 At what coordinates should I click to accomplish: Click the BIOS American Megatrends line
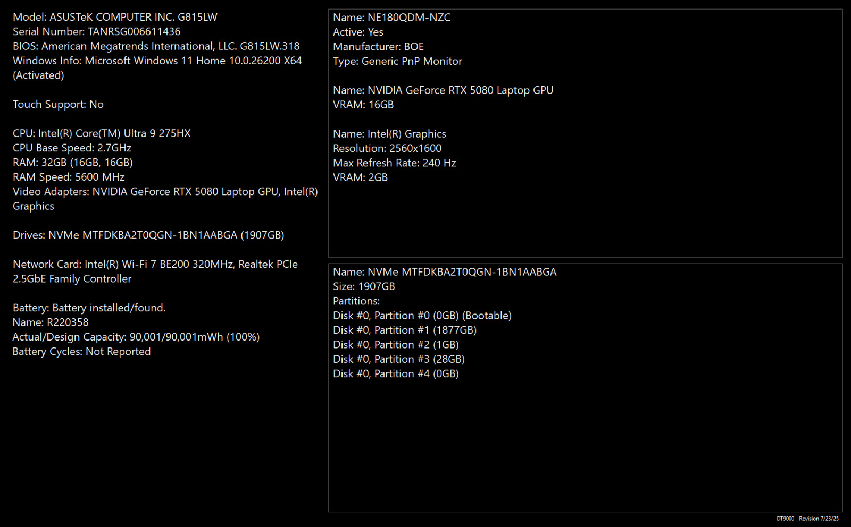[156, 46]
